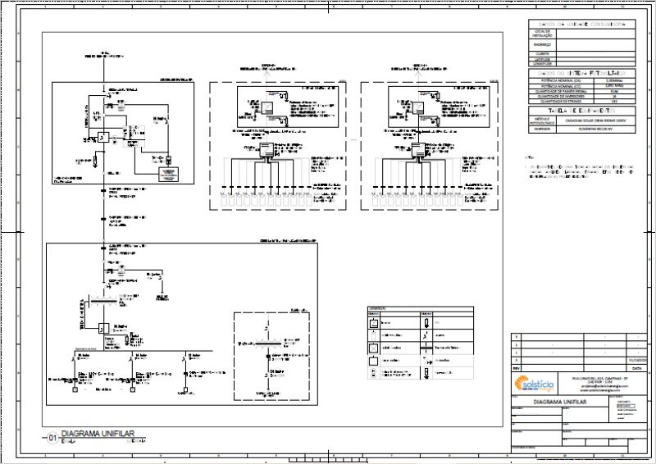Click the DADOS DA UNIDADE CONSUMIDORA header

[582, 25]
